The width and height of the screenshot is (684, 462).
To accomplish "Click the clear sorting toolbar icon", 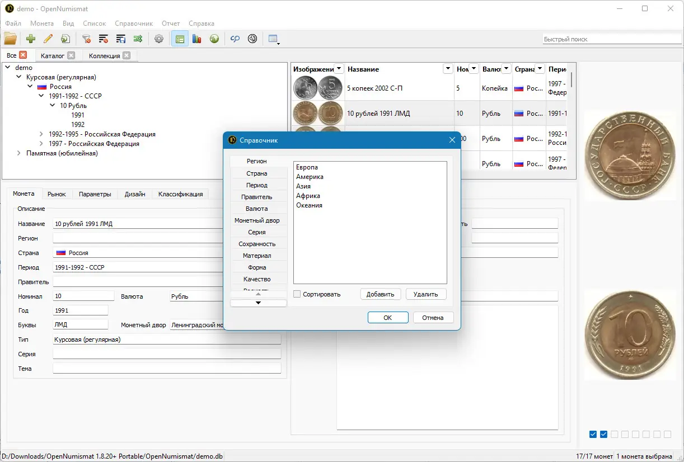I will pyautogui.click(x=104, y=39).
